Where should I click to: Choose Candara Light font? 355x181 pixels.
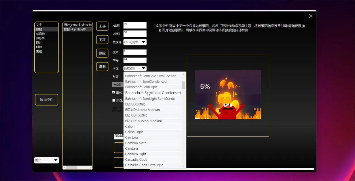(x=153, y=154)
